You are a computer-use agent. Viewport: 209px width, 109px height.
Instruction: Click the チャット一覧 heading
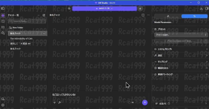pos(13,15)
